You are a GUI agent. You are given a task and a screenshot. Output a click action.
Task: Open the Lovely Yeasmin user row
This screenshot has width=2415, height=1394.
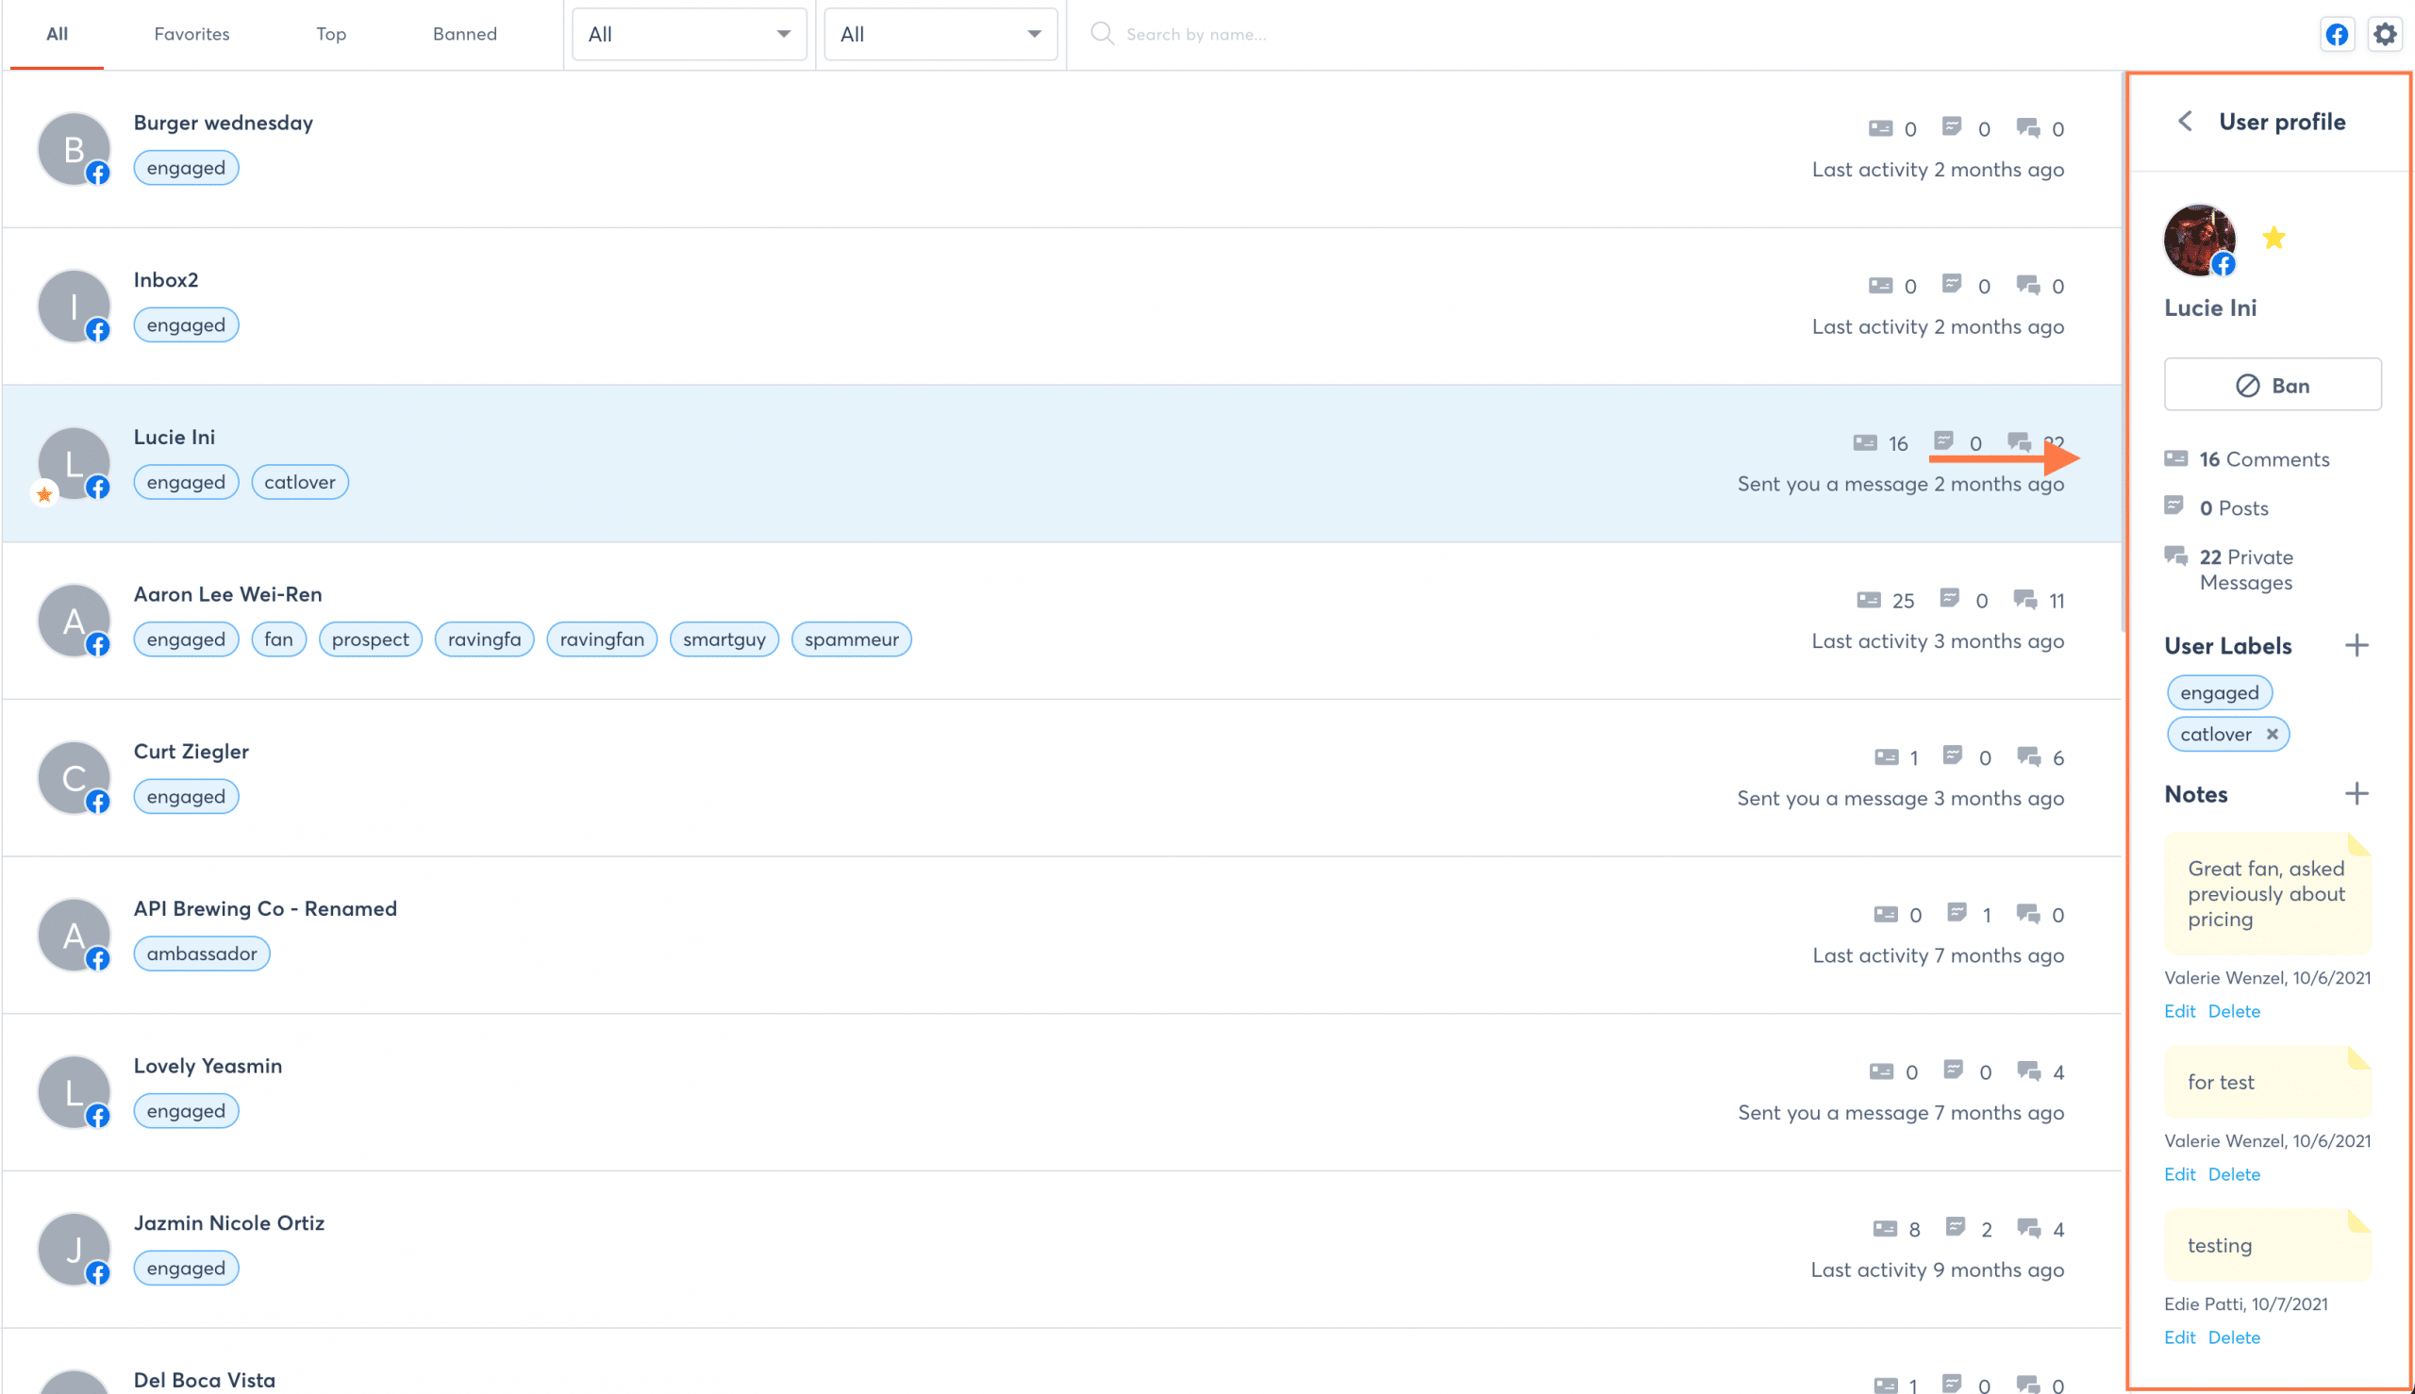click(x=1061, y=1091)
